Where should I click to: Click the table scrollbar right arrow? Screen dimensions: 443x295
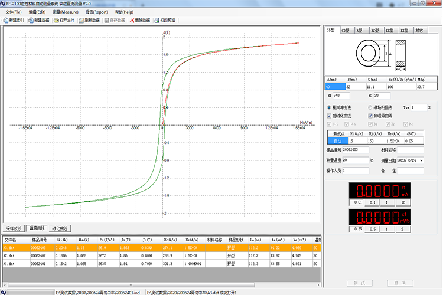(318, 285)
